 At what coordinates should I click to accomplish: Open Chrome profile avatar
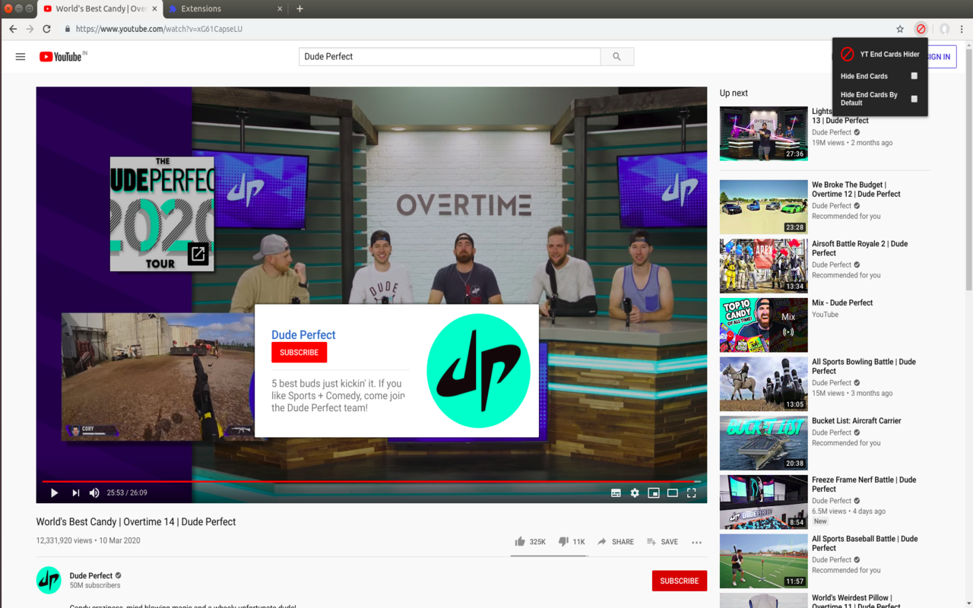pos(944,29)
